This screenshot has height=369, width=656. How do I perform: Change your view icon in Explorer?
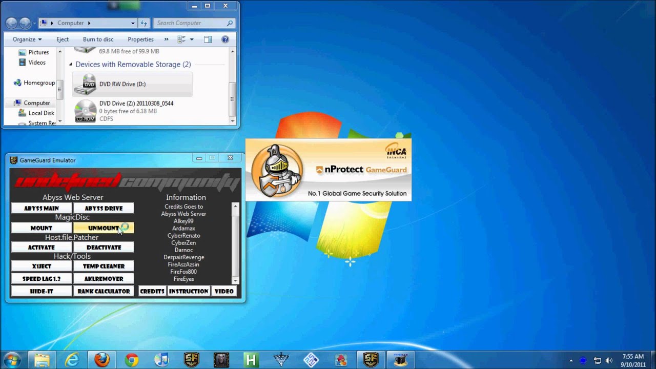(x=181, y=39)
